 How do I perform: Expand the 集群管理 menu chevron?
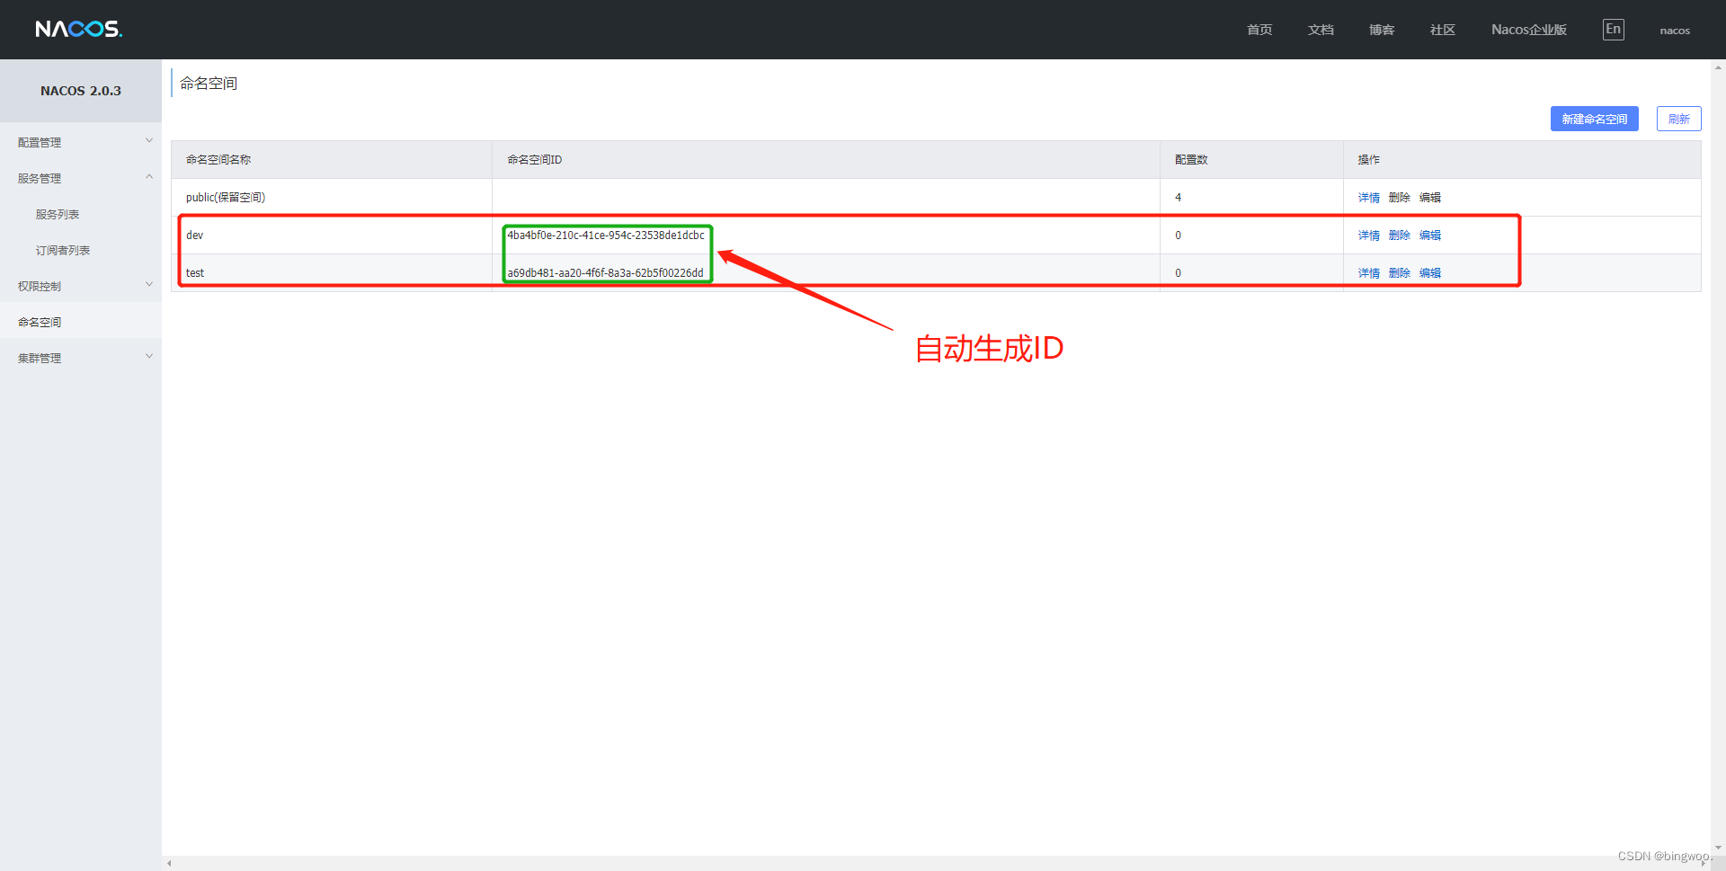(x=149, y=357)
